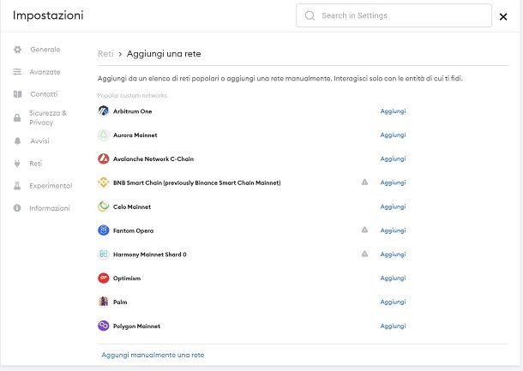Click the 'Aggiungi una rete' breadcrumb title
This screenshot has height=371, width=523.
164,54
